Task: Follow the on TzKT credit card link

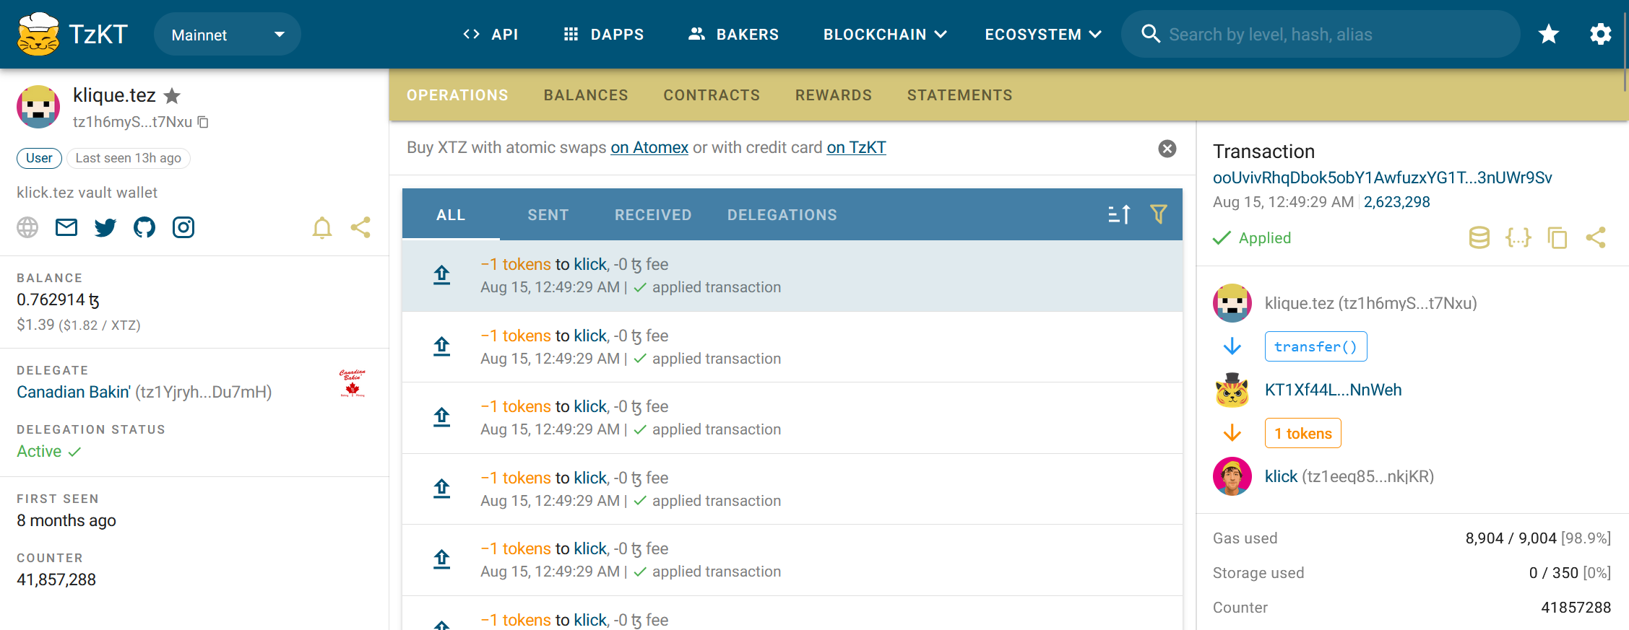Action: point(856,147)
